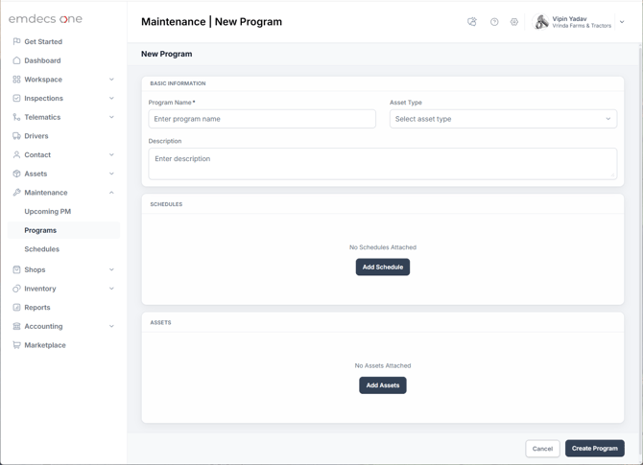Open Marketplace in sidebar
The height and width of the screenshot is (465, 643).
coord(45,345)
